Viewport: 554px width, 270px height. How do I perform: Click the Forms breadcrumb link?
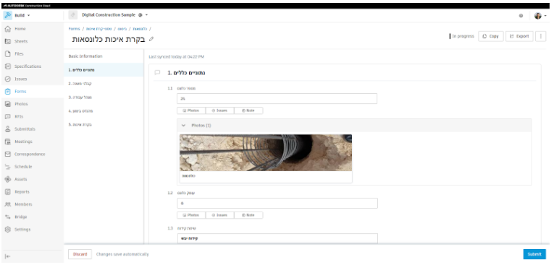74,29
